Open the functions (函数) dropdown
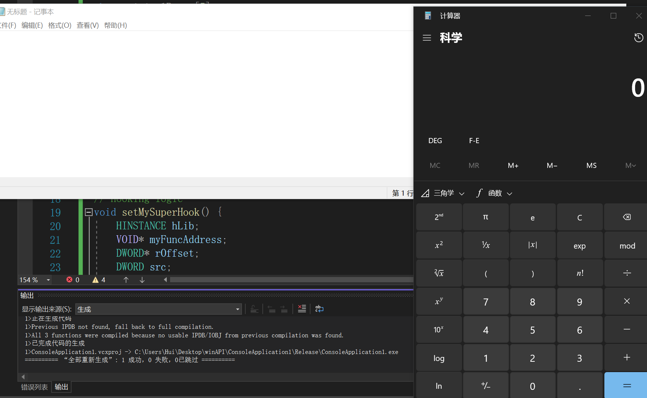The width and height of the screenshot is (647, 398). (494, 193)
